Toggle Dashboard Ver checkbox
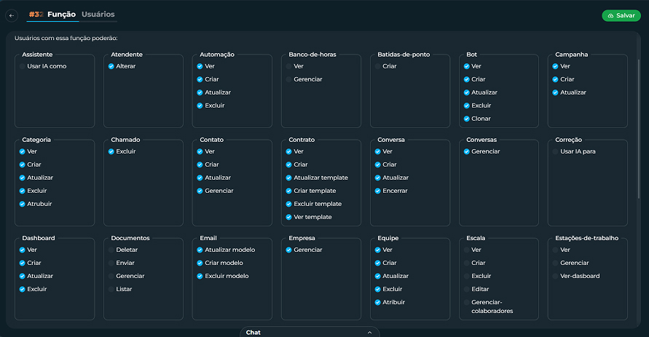 (23, 250)
